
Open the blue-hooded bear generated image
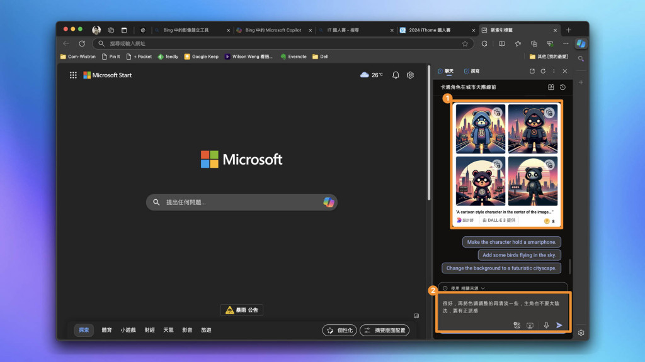pos(481,129)
